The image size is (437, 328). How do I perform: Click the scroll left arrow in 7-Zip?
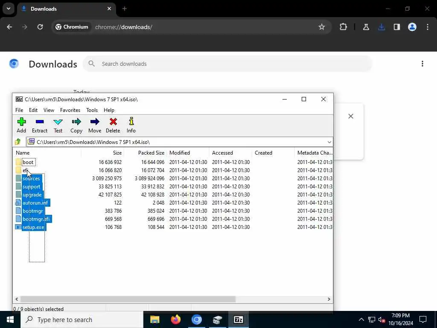click(17, 299)
